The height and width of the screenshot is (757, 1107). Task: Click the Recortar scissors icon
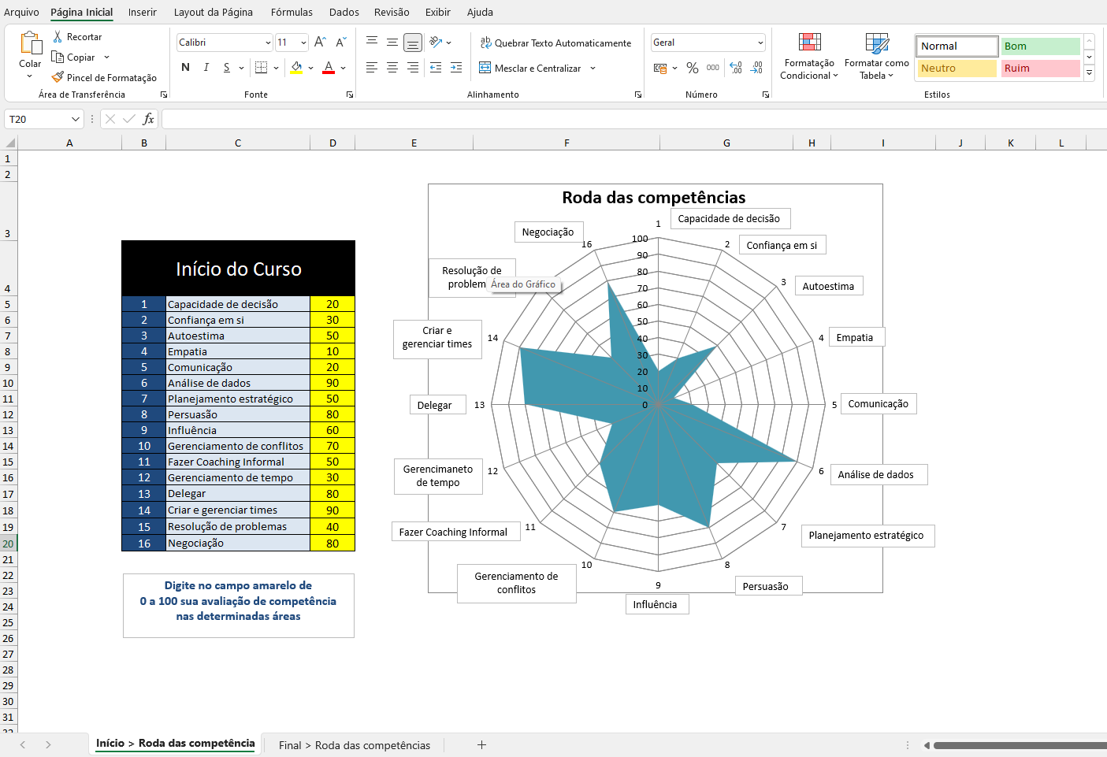[58, 37]
